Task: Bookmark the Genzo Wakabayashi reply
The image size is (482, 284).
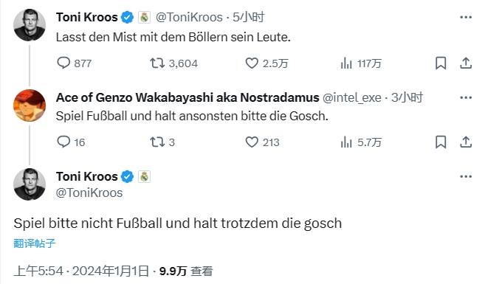Action: (441, 142)
